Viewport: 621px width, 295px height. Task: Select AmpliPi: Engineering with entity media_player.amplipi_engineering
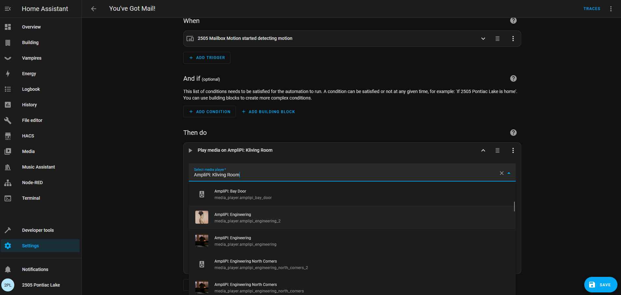pos(352,241)
